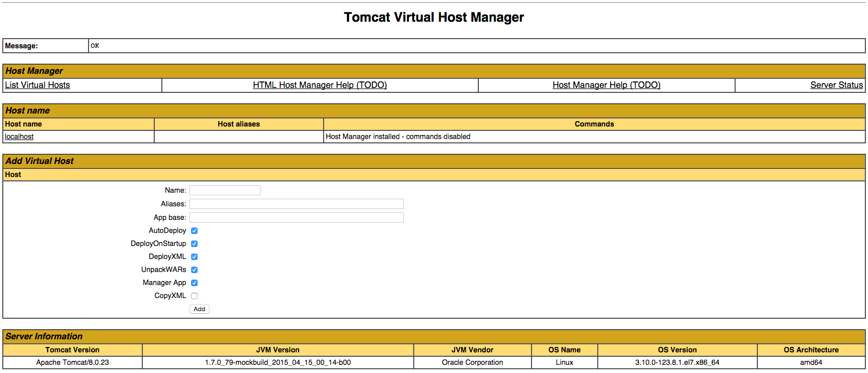Viewport: 868px width, 373px height.
Task: Click the 'Tomcat Virtual Host Manager' title
Action: (434, 17)
